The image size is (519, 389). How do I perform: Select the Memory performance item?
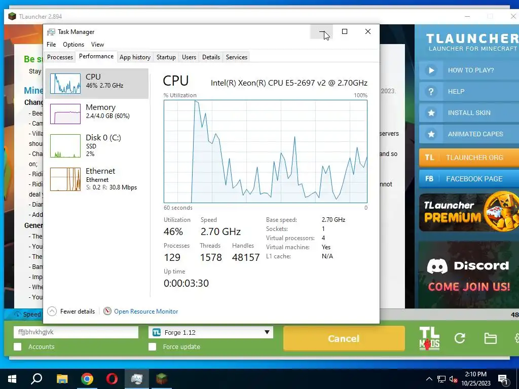[97, 114]
